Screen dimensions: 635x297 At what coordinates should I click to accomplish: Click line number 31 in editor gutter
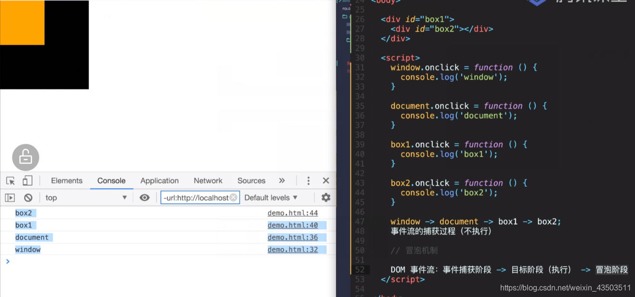(x=360, y=67)
